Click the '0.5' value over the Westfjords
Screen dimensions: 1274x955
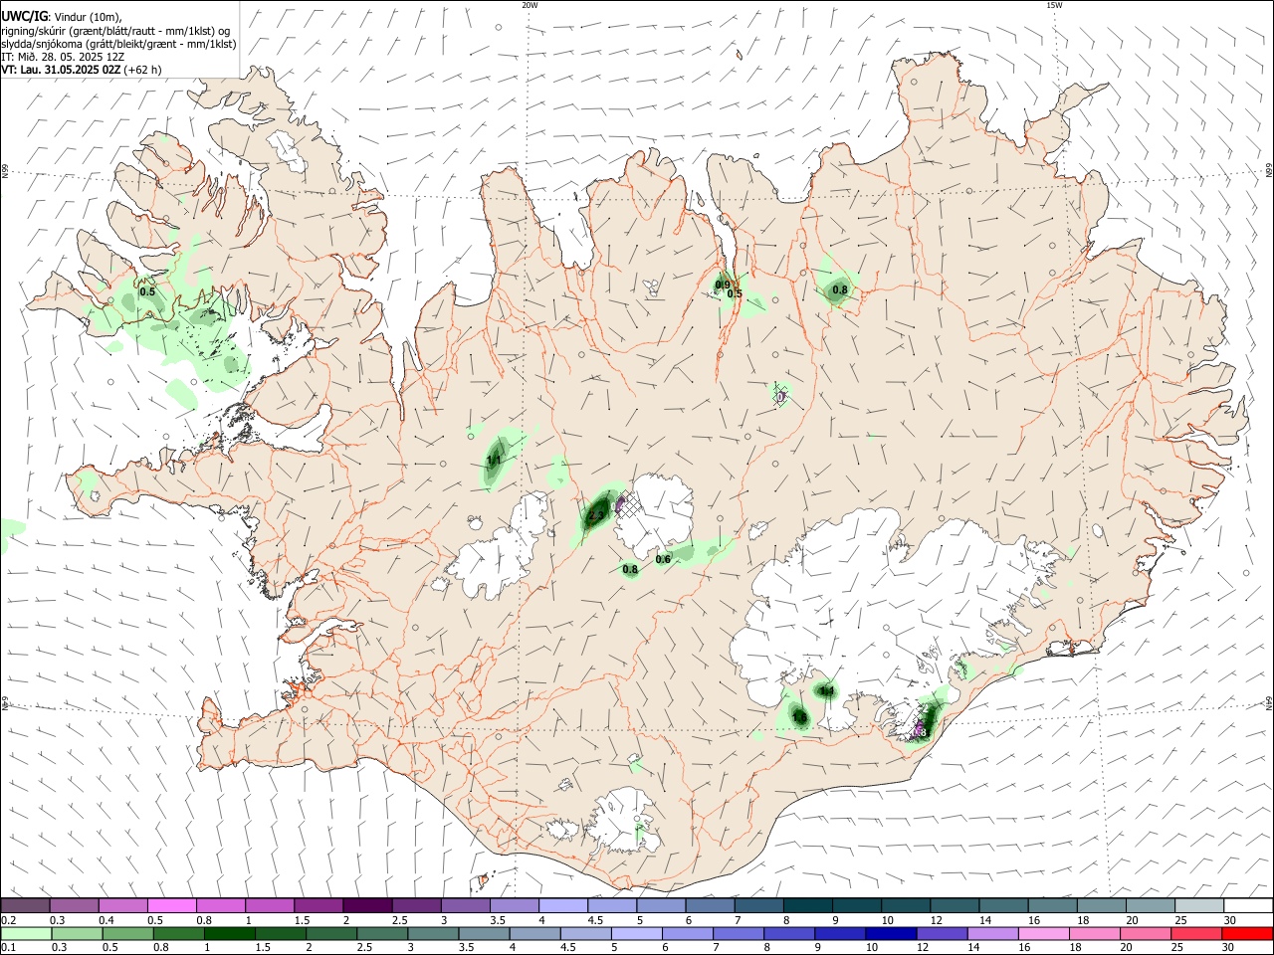147,292
